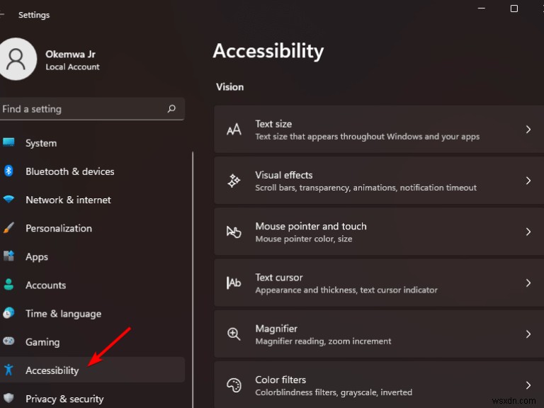Click the sidebar vertical scrollbar
The height and width of the screenshot is (408, 544).
[193, 279]
